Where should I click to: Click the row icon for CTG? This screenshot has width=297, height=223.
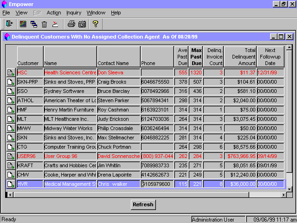[x=11, y=147]
